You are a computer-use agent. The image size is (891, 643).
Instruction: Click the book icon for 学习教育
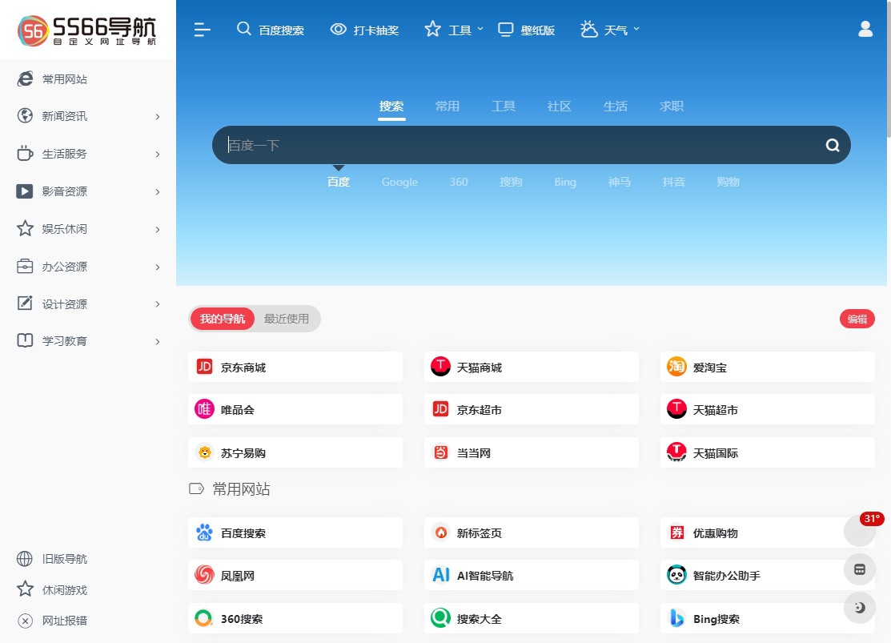25,340
